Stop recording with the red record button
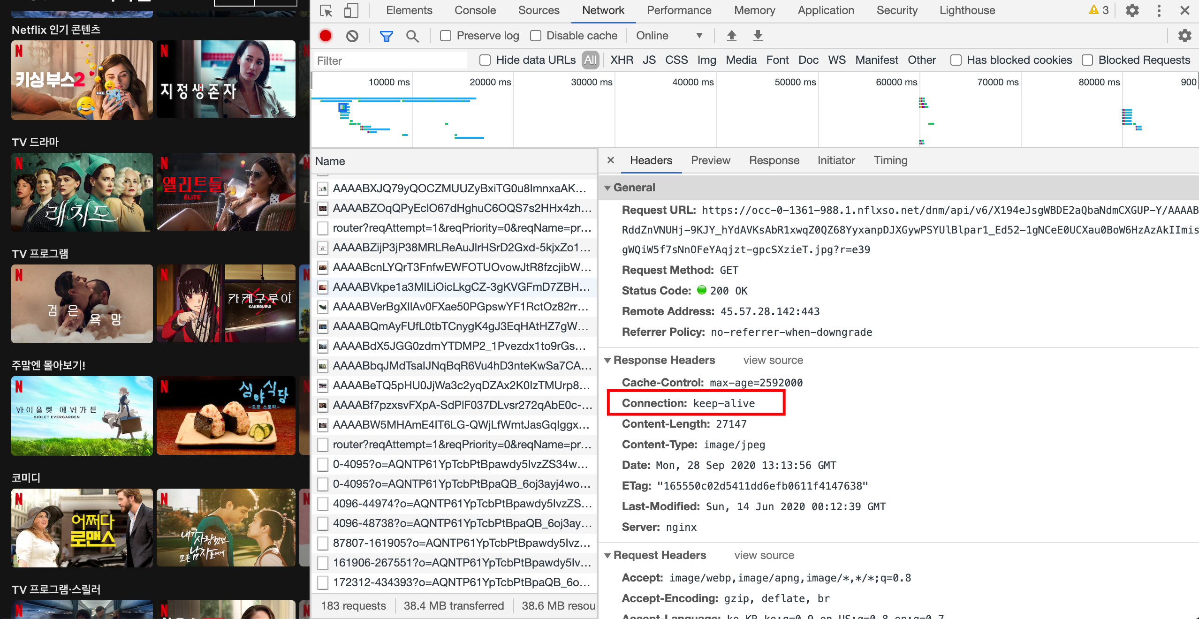This screenshot has width=1199, height=619. [326, 36]
